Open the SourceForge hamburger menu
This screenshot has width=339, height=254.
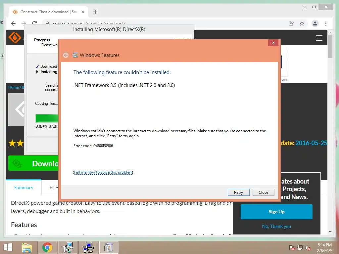point(319,38)
